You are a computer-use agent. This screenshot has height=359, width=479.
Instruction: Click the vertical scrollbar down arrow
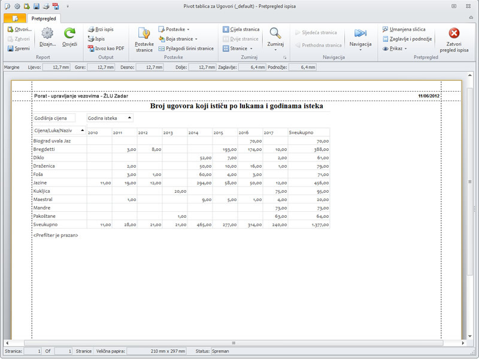click(470, 336)
